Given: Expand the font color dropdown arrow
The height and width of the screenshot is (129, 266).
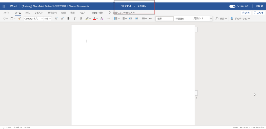Looking at the screenshot, I should (97, 19).
